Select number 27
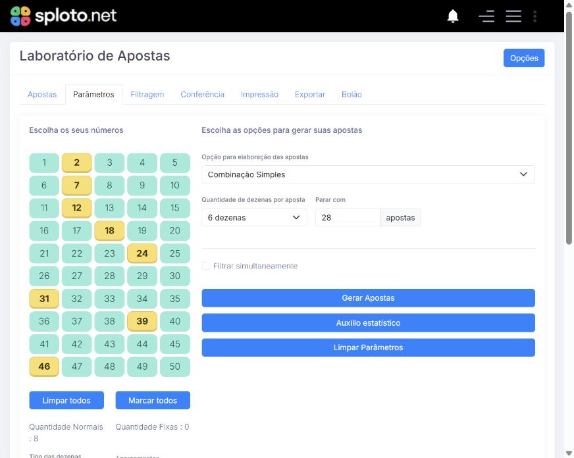This screenshot has height=458, width=574. [x=77, y=276]
